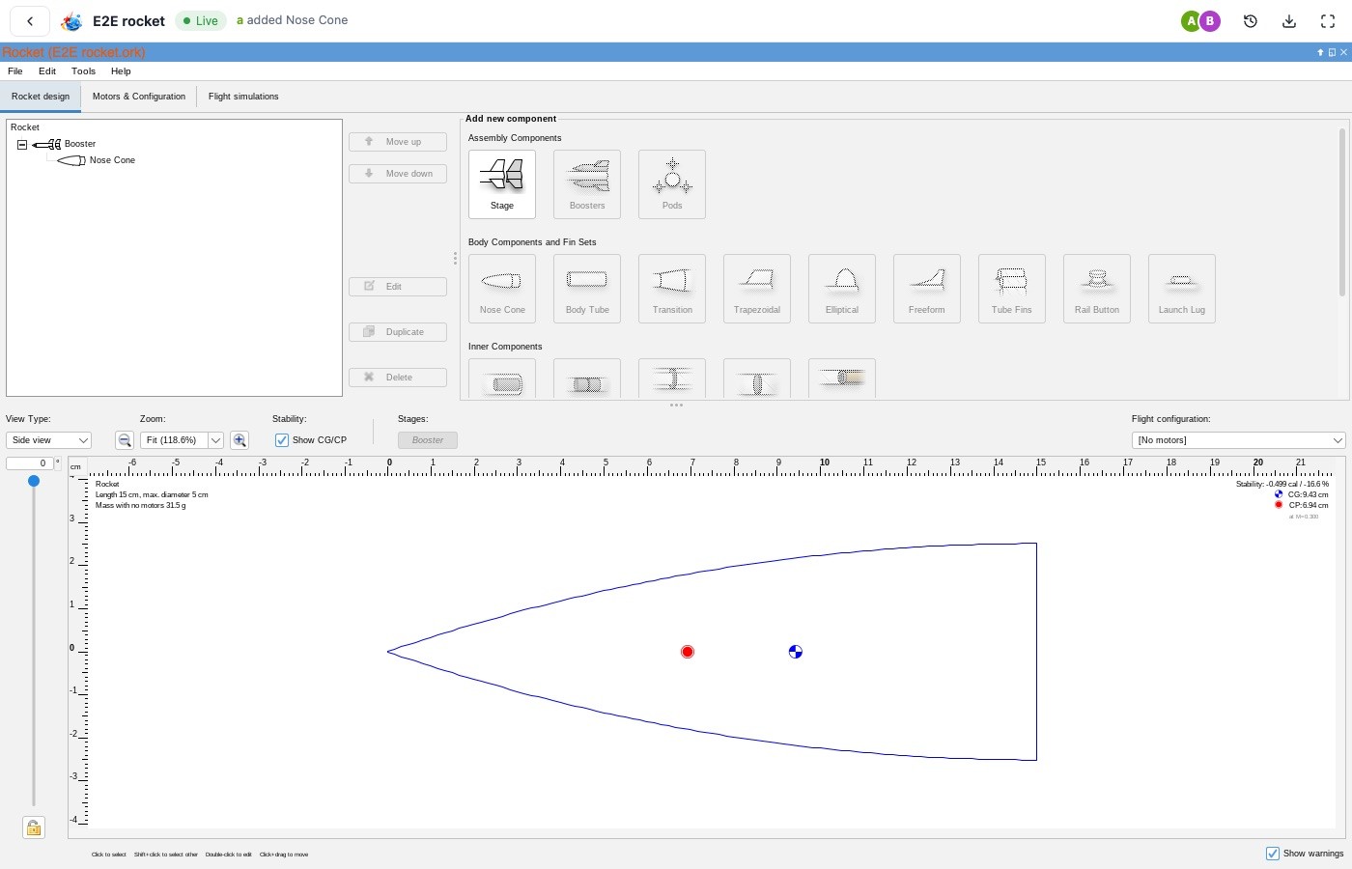
Task: Add Tube Fins component
Action: click(1012, 289)
